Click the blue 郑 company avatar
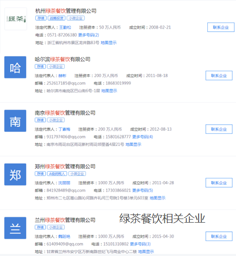The image size is (236, 256). [15, 174]
